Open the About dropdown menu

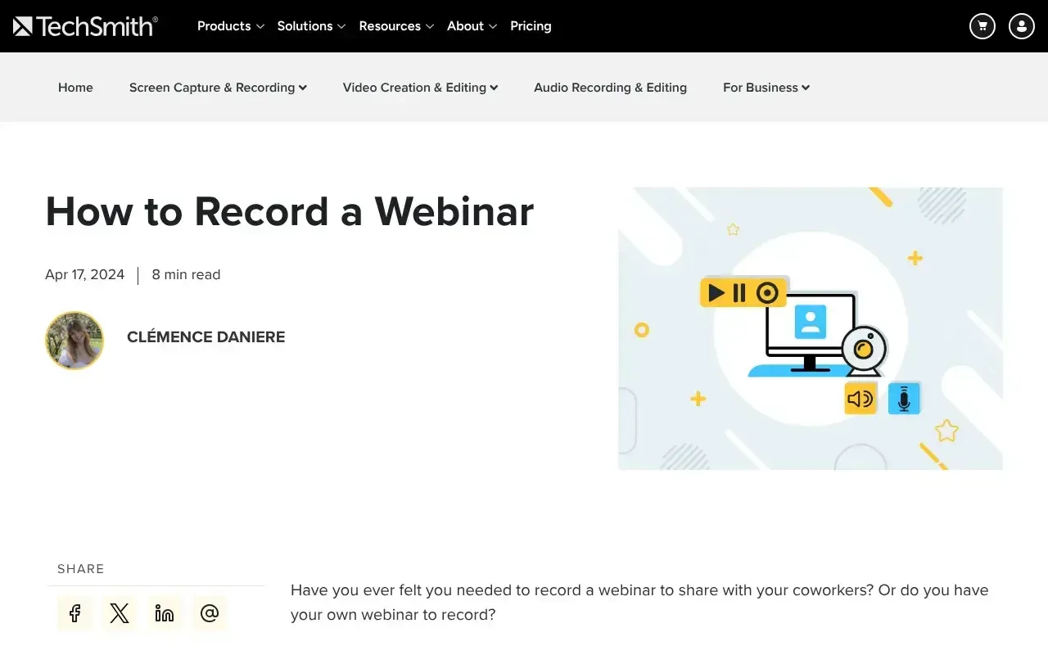472,26
